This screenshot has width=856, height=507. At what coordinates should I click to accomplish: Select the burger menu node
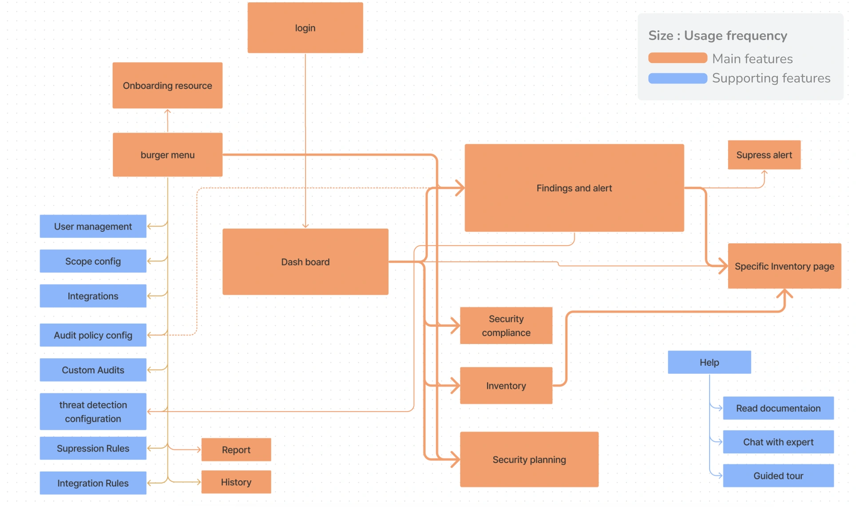[167, 154]
